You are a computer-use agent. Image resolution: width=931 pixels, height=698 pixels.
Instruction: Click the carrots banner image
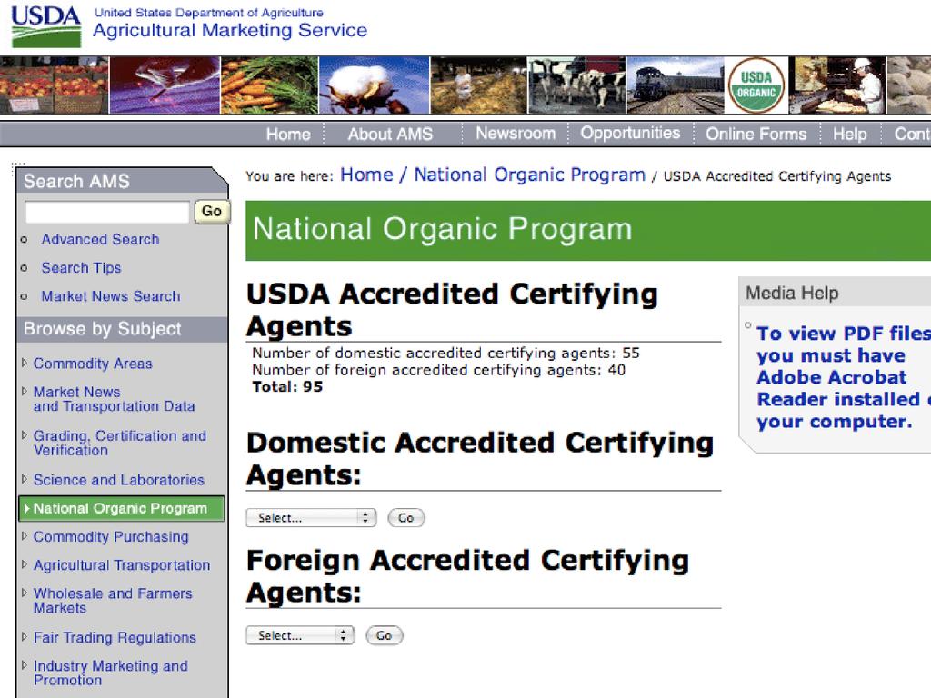267,85
